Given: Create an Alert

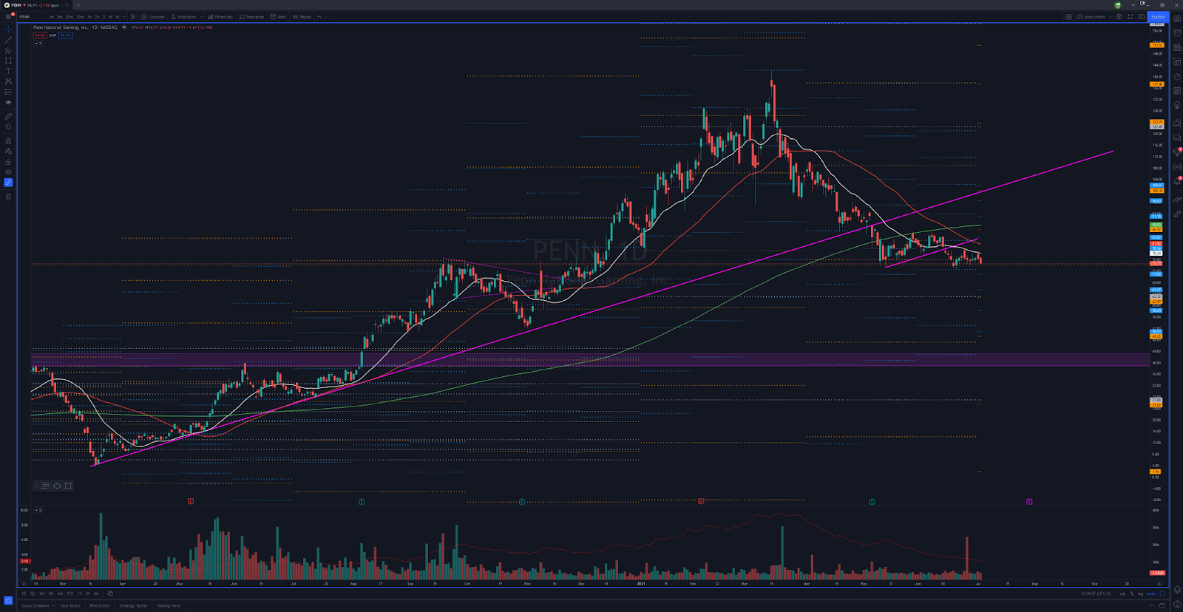Looking at the screenshot, I should [278, 16].
